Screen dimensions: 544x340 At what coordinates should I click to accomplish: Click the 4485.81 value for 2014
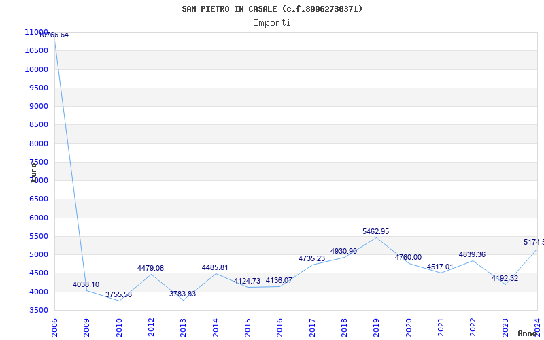coord(215,268)
